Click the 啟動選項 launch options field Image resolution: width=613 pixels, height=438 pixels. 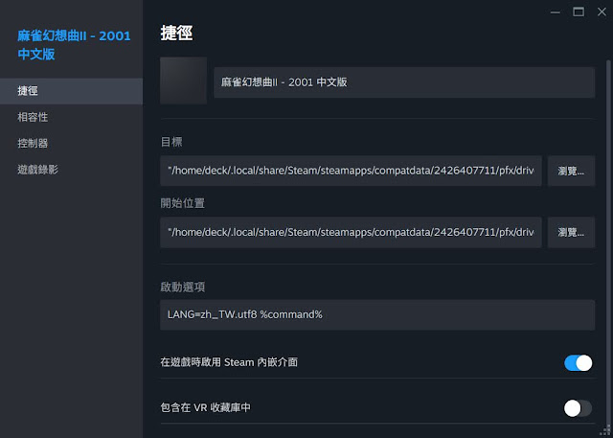tap(377, 314)
